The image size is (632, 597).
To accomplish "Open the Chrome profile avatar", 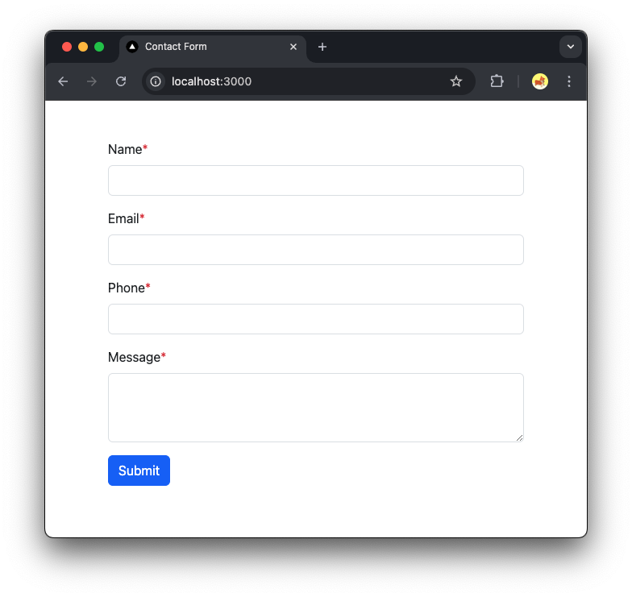I will tap(540, 82).
